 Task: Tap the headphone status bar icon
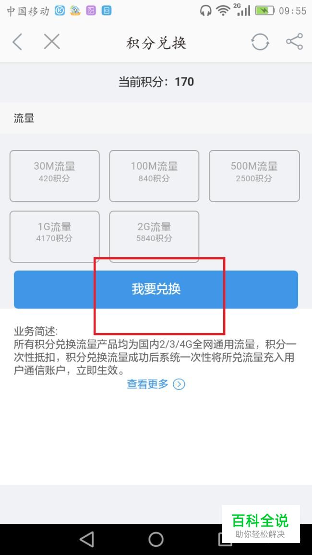pyautogui.click(x=205, y=11)
